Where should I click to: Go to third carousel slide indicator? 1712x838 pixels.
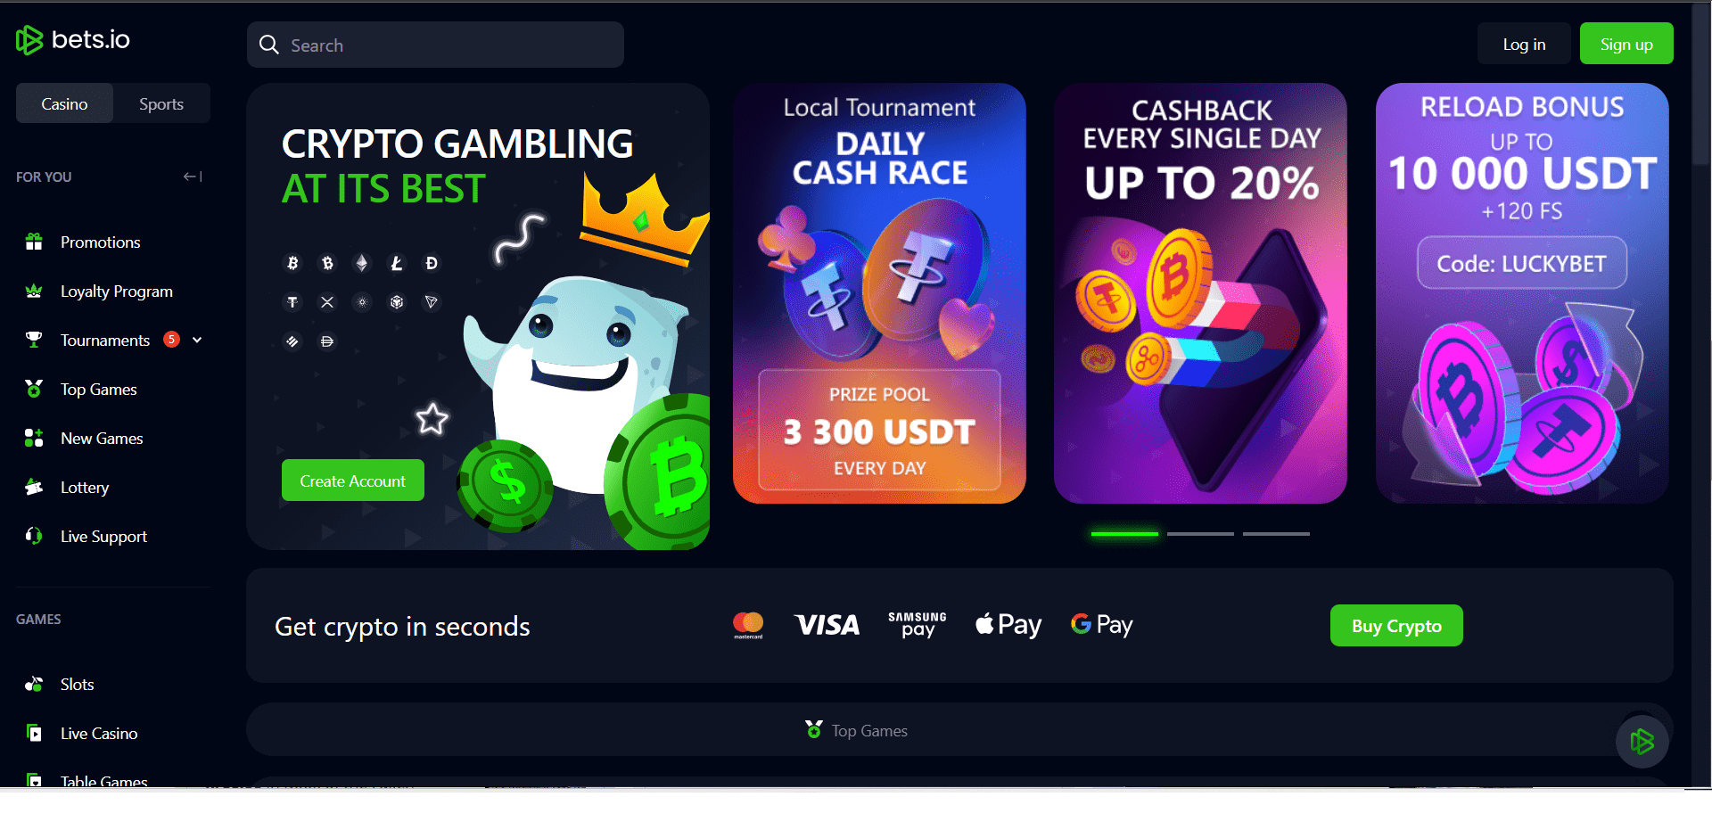coord(1276,533)
